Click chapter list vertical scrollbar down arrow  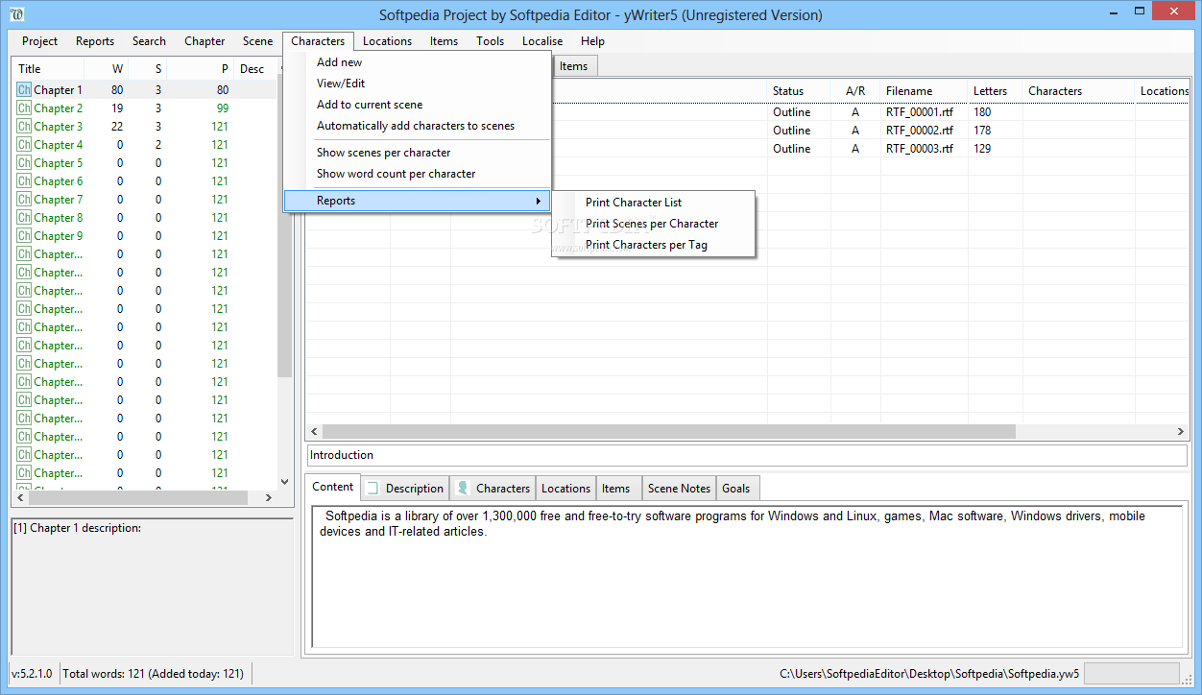284,482
